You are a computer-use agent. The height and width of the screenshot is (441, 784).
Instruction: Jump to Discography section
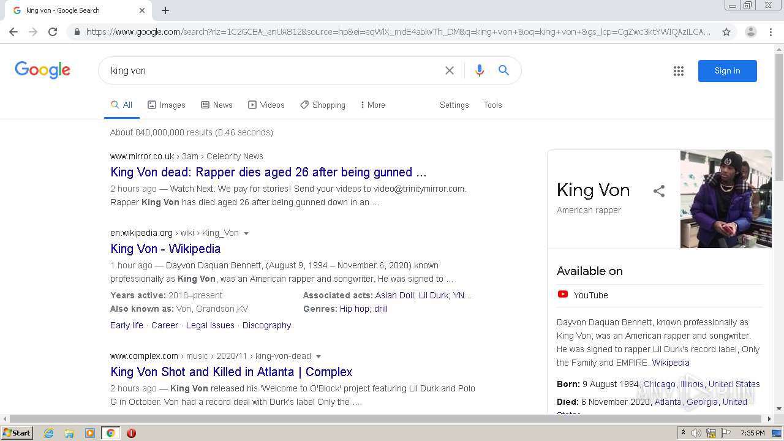click(266, 325)
